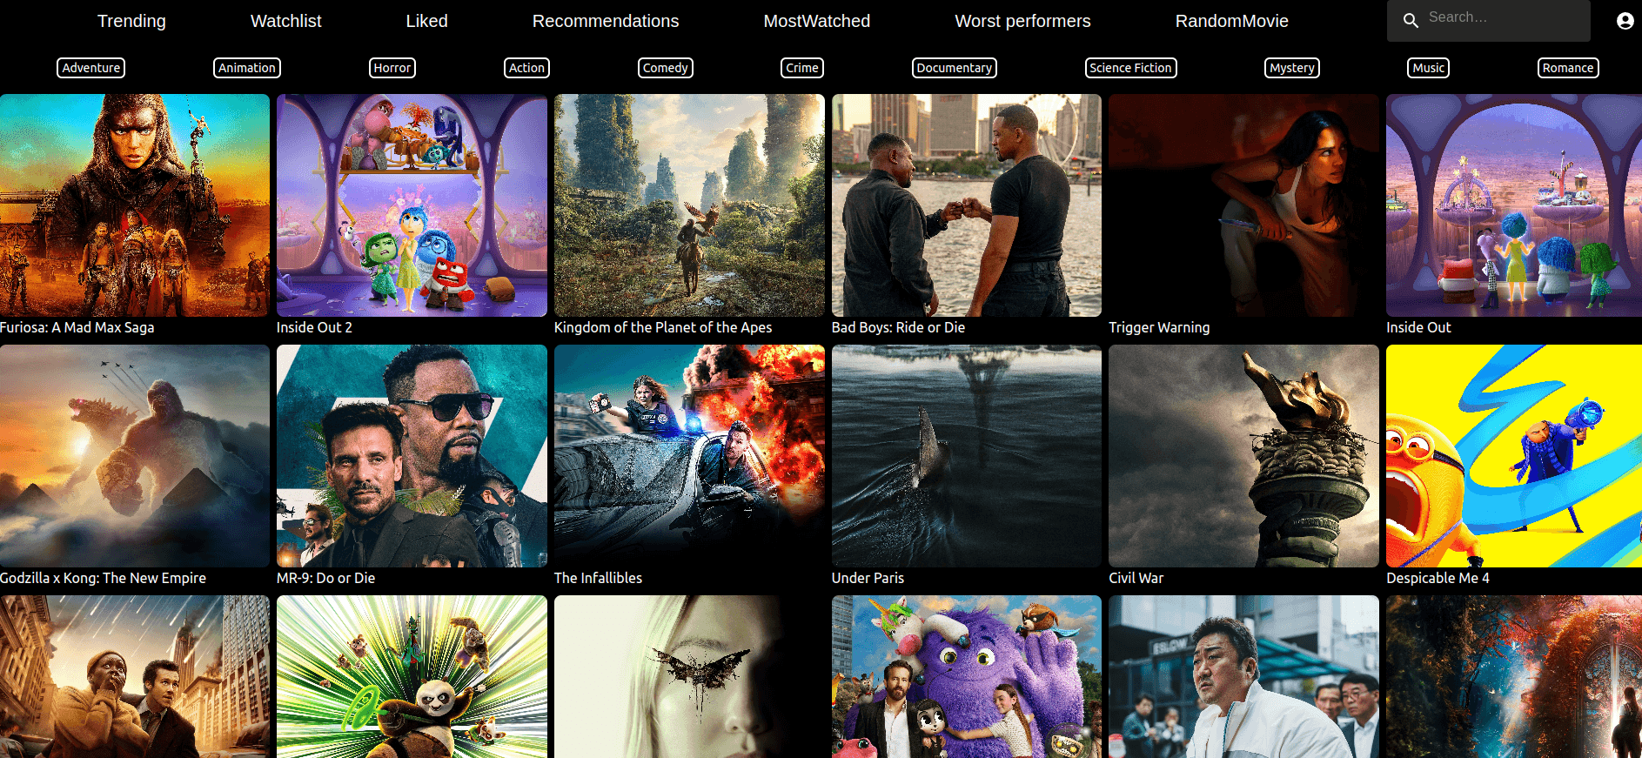This screenshot has width=1642, height=758.
Task: Select the Civil War poster
Action: [1243, 456]
